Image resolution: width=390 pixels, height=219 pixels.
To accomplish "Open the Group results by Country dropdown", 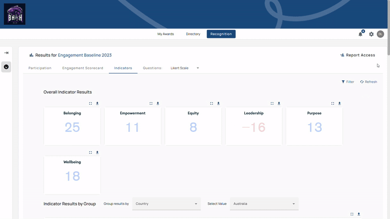I will coord(166,203).
